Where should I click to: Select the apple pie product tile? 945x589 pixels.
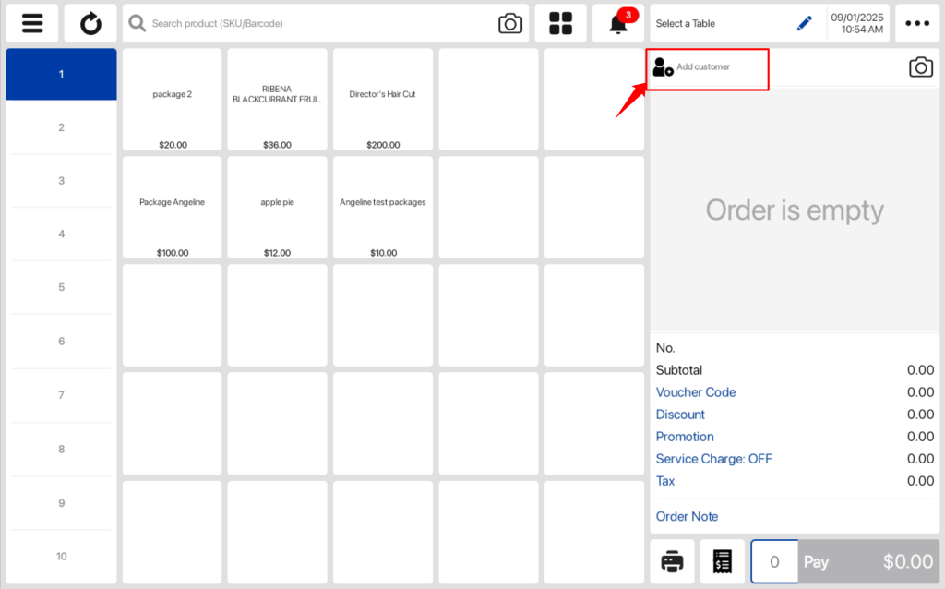(x=277, y=206)
